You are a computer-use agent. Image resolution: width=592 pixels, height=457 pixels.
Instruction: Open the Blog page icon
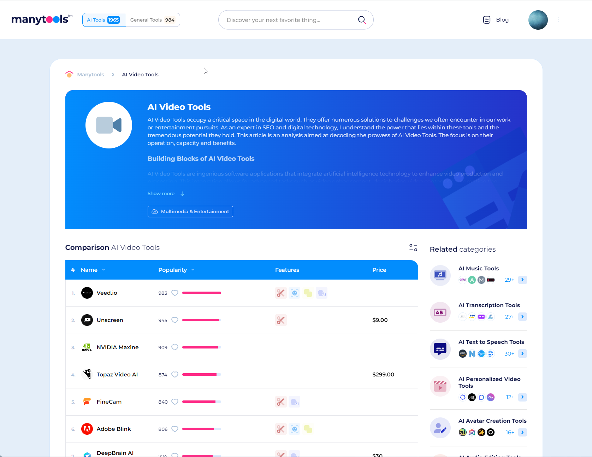pyautogui.click(x=487, y=20)
